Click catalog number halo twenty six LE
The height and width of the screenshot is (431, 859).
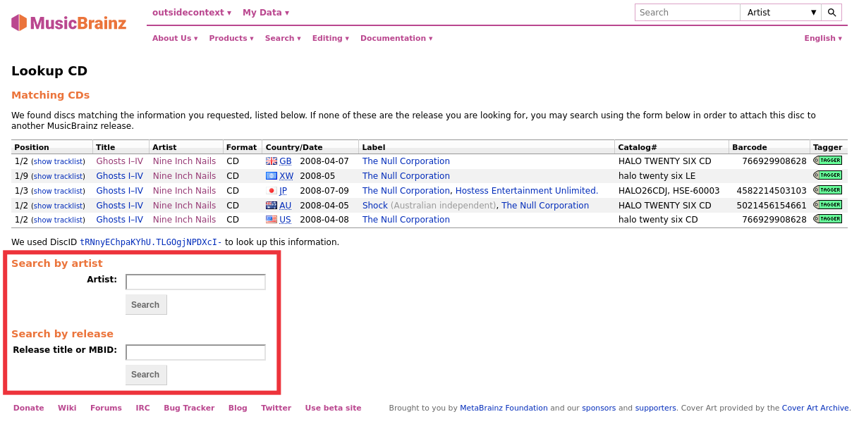[657, 176]
